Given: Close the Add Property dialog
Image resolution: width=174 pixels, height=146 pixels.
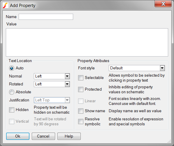Looking at the screenshot, I should click(163, 4).
